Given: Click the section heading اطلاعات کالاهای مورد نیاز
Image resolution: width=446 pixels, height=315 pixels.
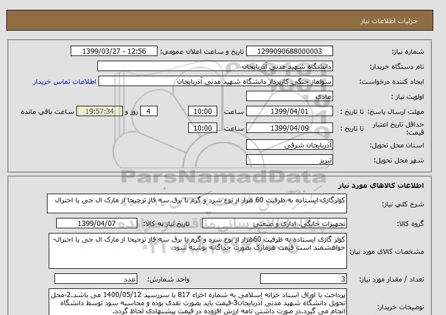Looking at the screenshot, I should (381, 186).
